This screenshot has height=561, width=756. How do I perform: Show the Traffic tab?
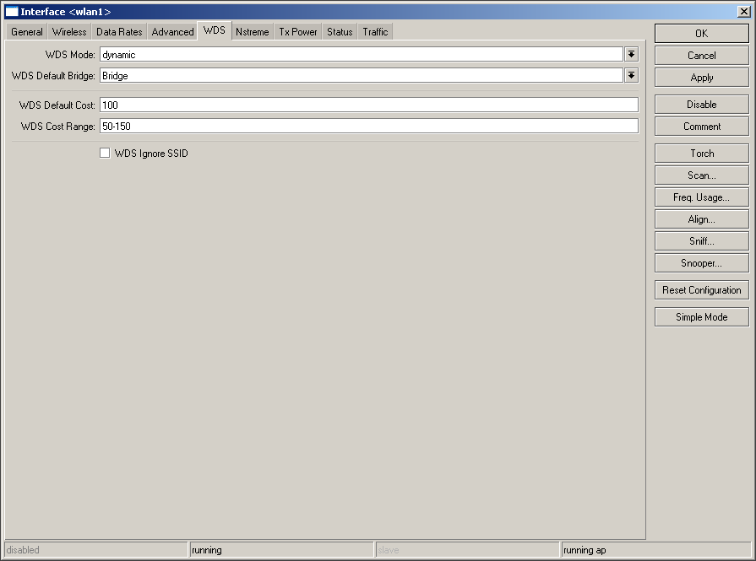click(375, 32)
